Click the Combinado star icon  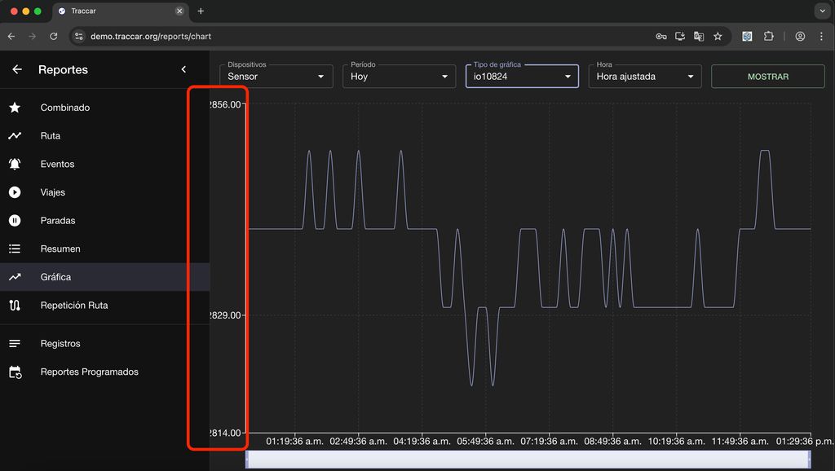(15, 108)
